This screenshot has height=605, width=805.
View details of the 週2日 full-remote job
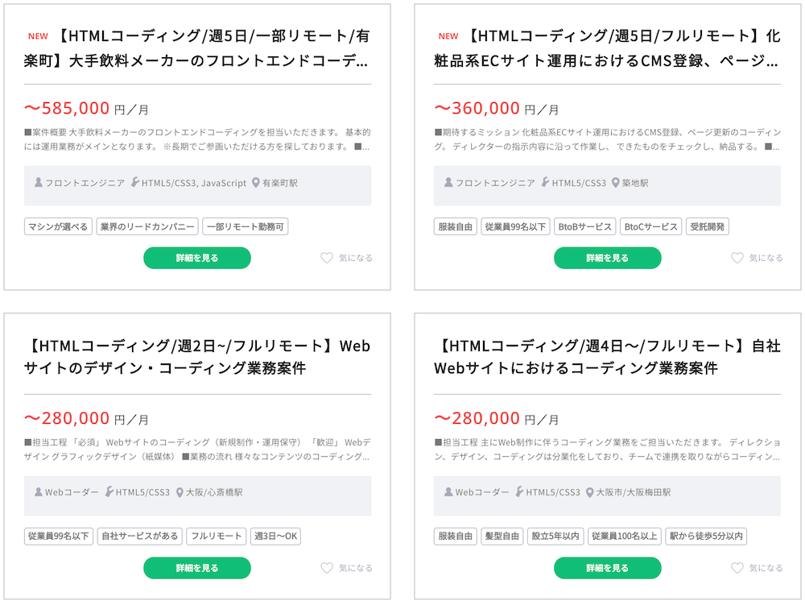pyautogui.click(x=197, y=568)
